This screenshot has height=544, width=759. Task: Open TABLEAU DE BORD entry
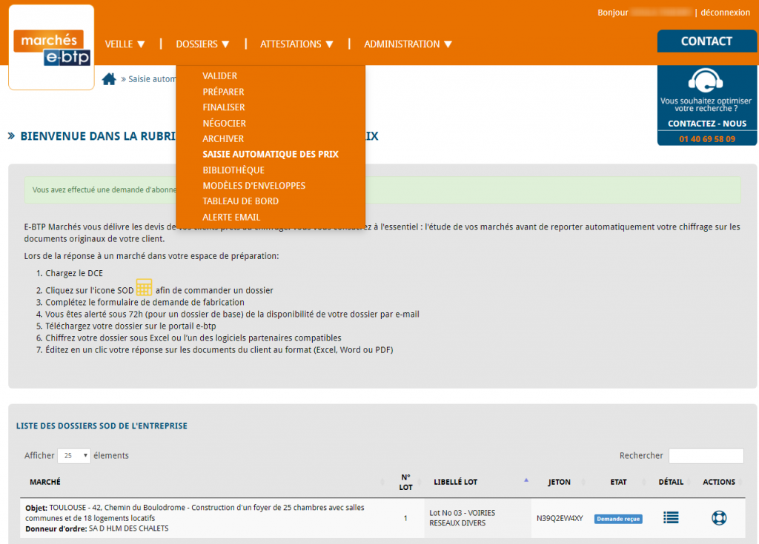[x=241, y=201]
